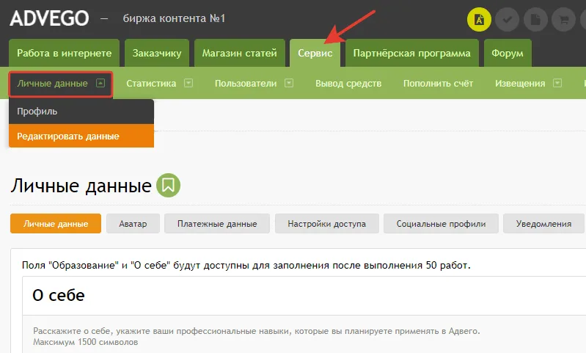
Task: Open the Партнёрская программа tab
Action: (412, 53)
